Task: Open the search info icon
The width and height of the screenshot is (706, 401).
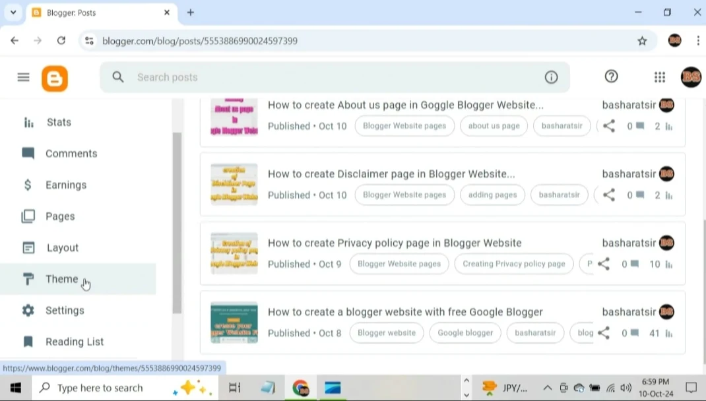Action: coord(551,77)
